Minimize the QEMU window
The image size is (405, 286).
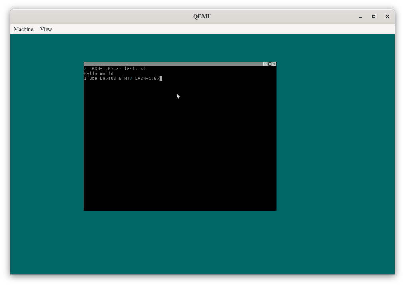click(x=360, y=16)
